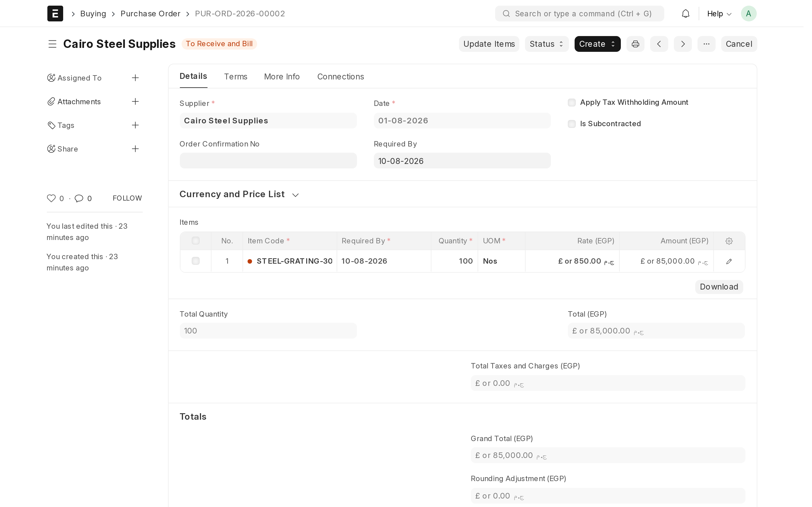The height and width of the screenshot is (507, 812).
Task: Add an assignee with plus icon
Action: click(135, 78)
